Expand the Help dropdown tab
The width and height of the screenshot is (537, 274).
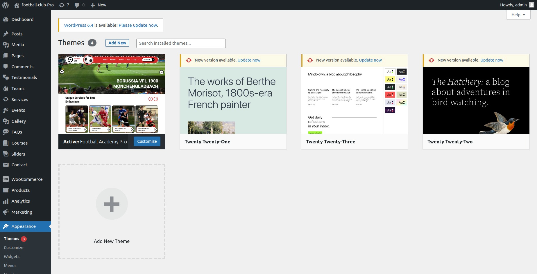tap(518, 15)
